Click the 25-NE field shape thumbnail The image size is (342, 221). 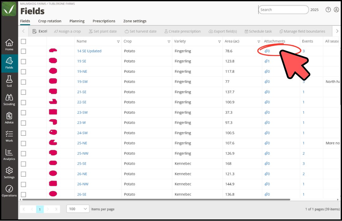[53, 142]
